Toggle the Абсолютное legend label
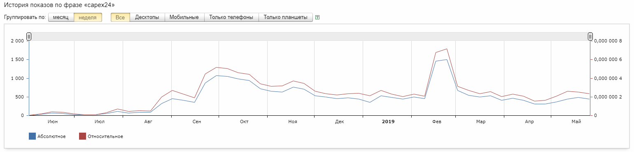Image resolution: width=634 pixels, height=152 pixels. point(51,136)
